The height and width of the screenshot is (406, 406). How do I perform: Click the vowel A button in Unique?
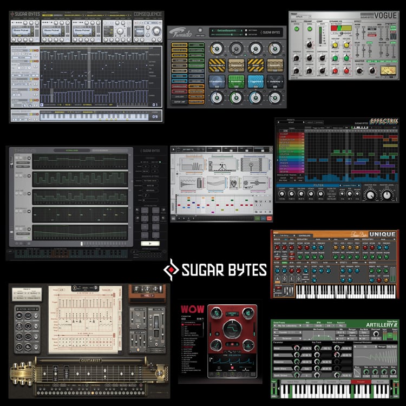(278, 279)
